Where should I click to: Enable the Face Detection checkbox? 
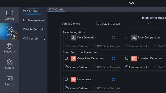click(66, 37)
